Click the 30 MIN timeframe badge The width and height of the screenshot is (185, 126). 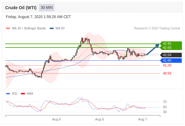47,8
